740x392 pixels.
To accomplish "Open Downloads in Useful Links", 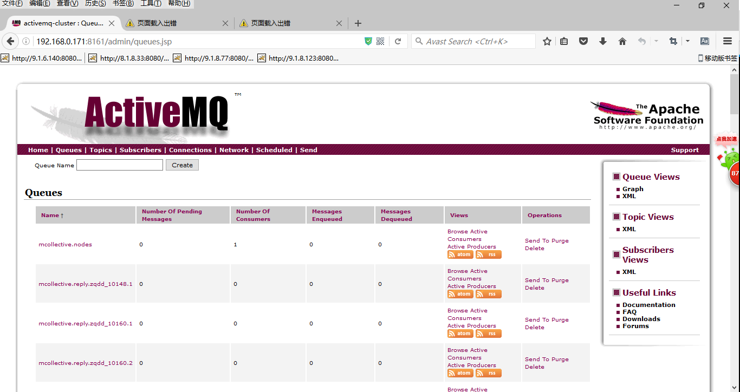I will [641, 319].
